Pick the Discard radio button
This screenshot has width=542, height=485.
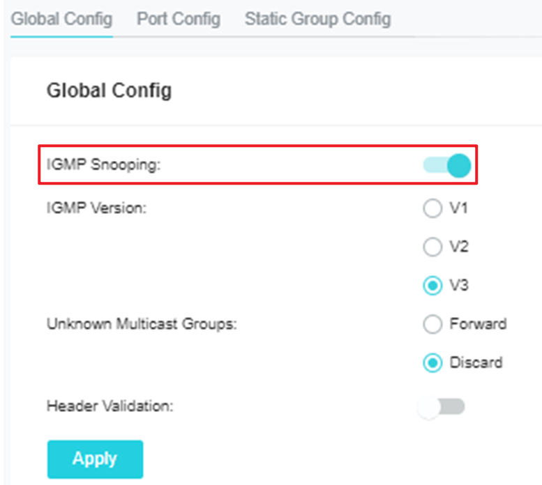tap(432, 363)
